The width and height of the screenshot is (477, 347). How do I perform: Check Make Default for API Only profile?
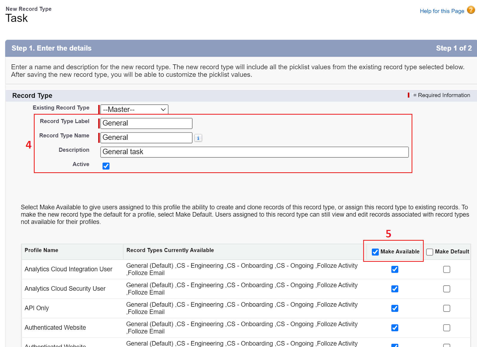[x=447, y=308]
